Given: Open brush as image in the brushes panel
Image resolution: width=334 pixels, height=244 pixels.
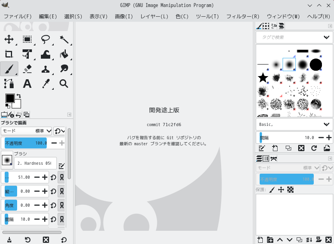Looking at the screenshot, I should [327, 148].
